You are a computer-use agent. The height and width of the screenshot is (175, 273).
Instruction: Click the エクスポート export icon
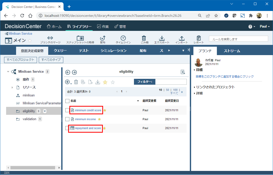point(162,38)
